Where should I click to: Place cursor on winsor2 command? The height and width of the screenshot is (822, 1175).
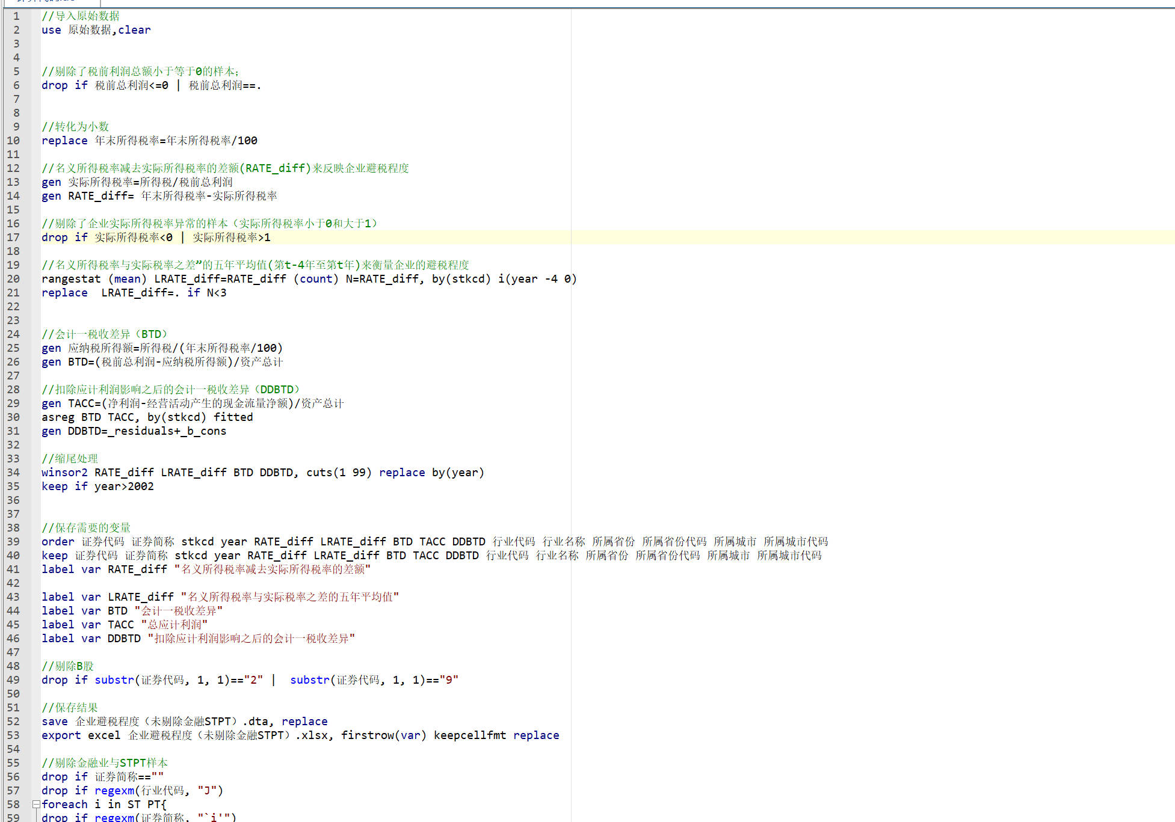[64, 473]
